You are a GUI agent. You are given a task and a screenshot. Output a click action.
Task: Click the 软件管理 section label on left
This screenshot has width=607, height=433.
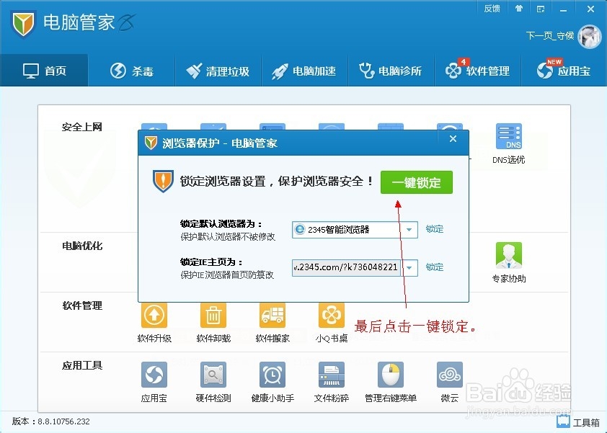82,305
